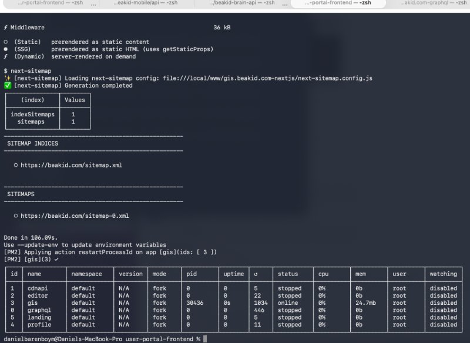Click the green checkmark Generation completed icon
This screenshot has width=470, height=343.
coord(8,85)
